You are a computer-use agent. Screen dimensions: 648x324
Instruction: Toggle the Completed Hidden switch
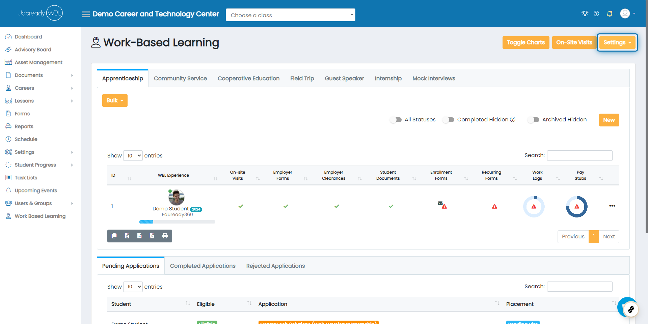pos(448,120)
